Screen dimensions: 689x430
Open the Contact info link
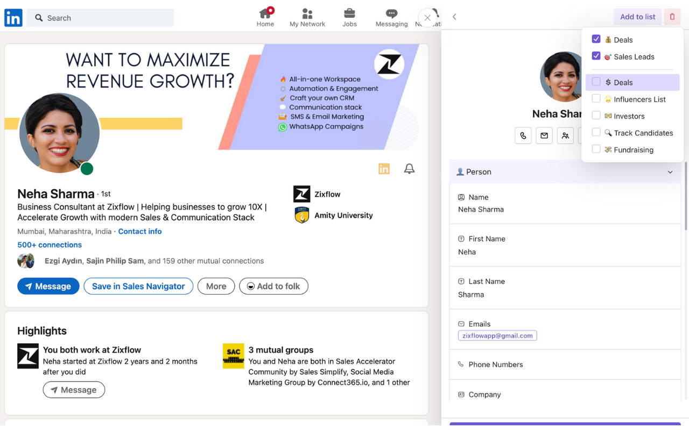140,232
